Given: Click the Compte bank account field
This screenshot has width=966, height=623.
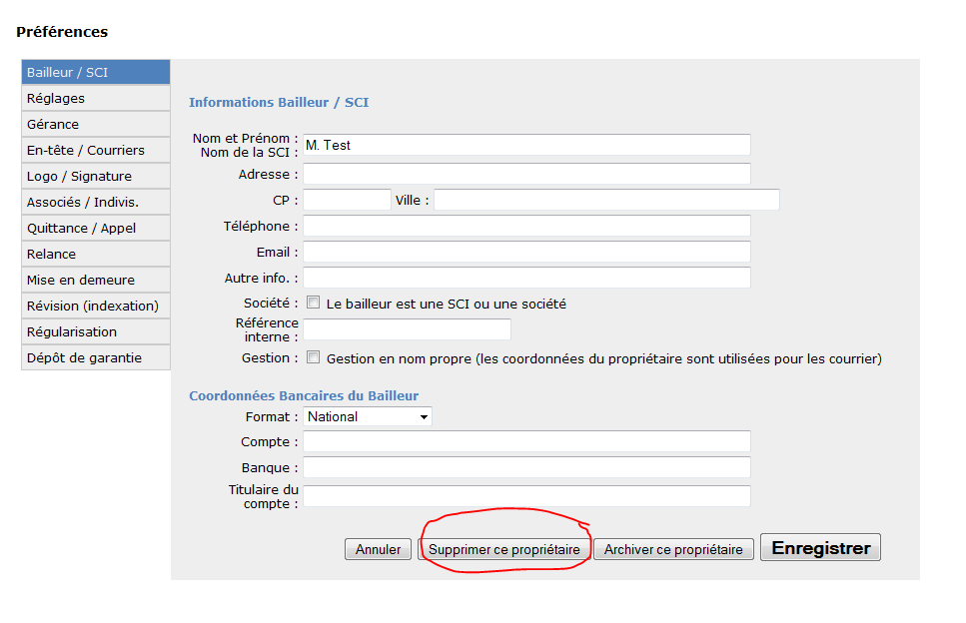Looking at the screenshot, I should (526, 441).
